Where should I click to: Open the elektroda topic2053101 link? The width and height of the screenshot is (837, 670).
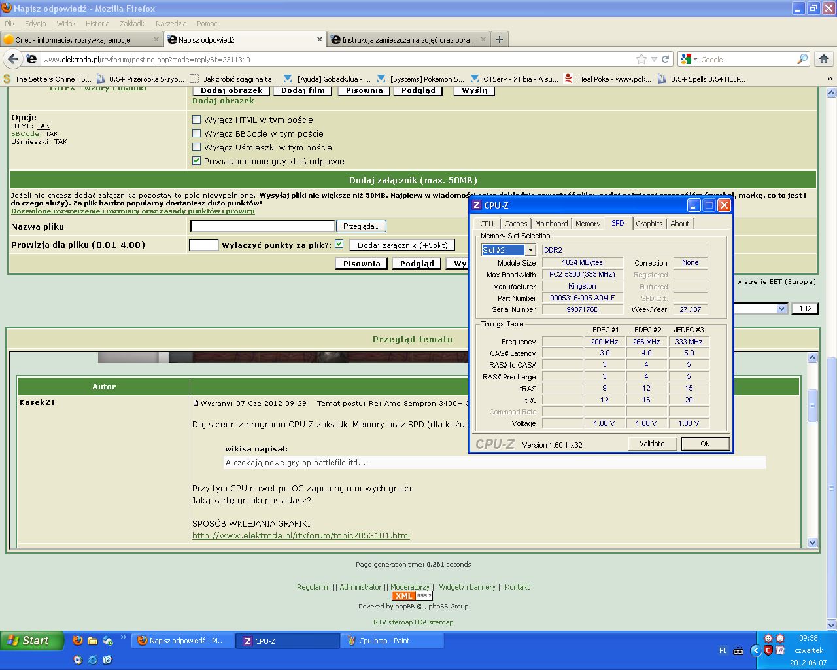[x=301, y=535]
